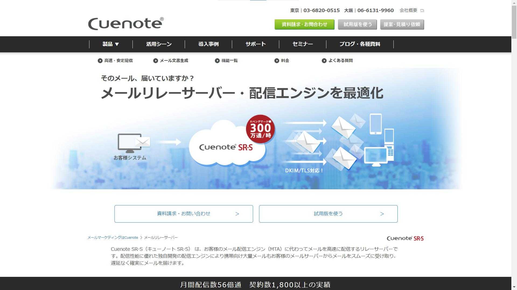Click the arrow icon beside メール文書生成

[156, 61]
